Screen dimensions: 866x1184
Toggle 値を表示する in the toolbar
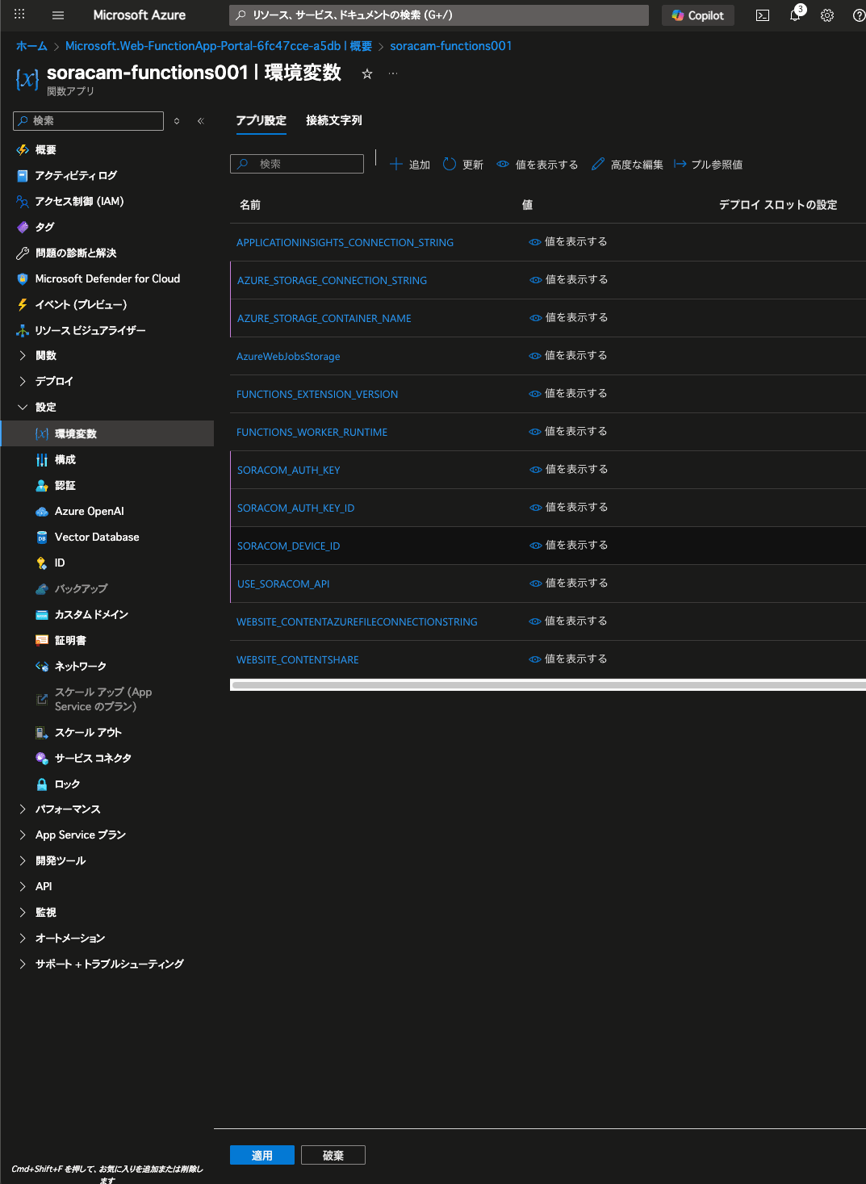coord(538,165)
